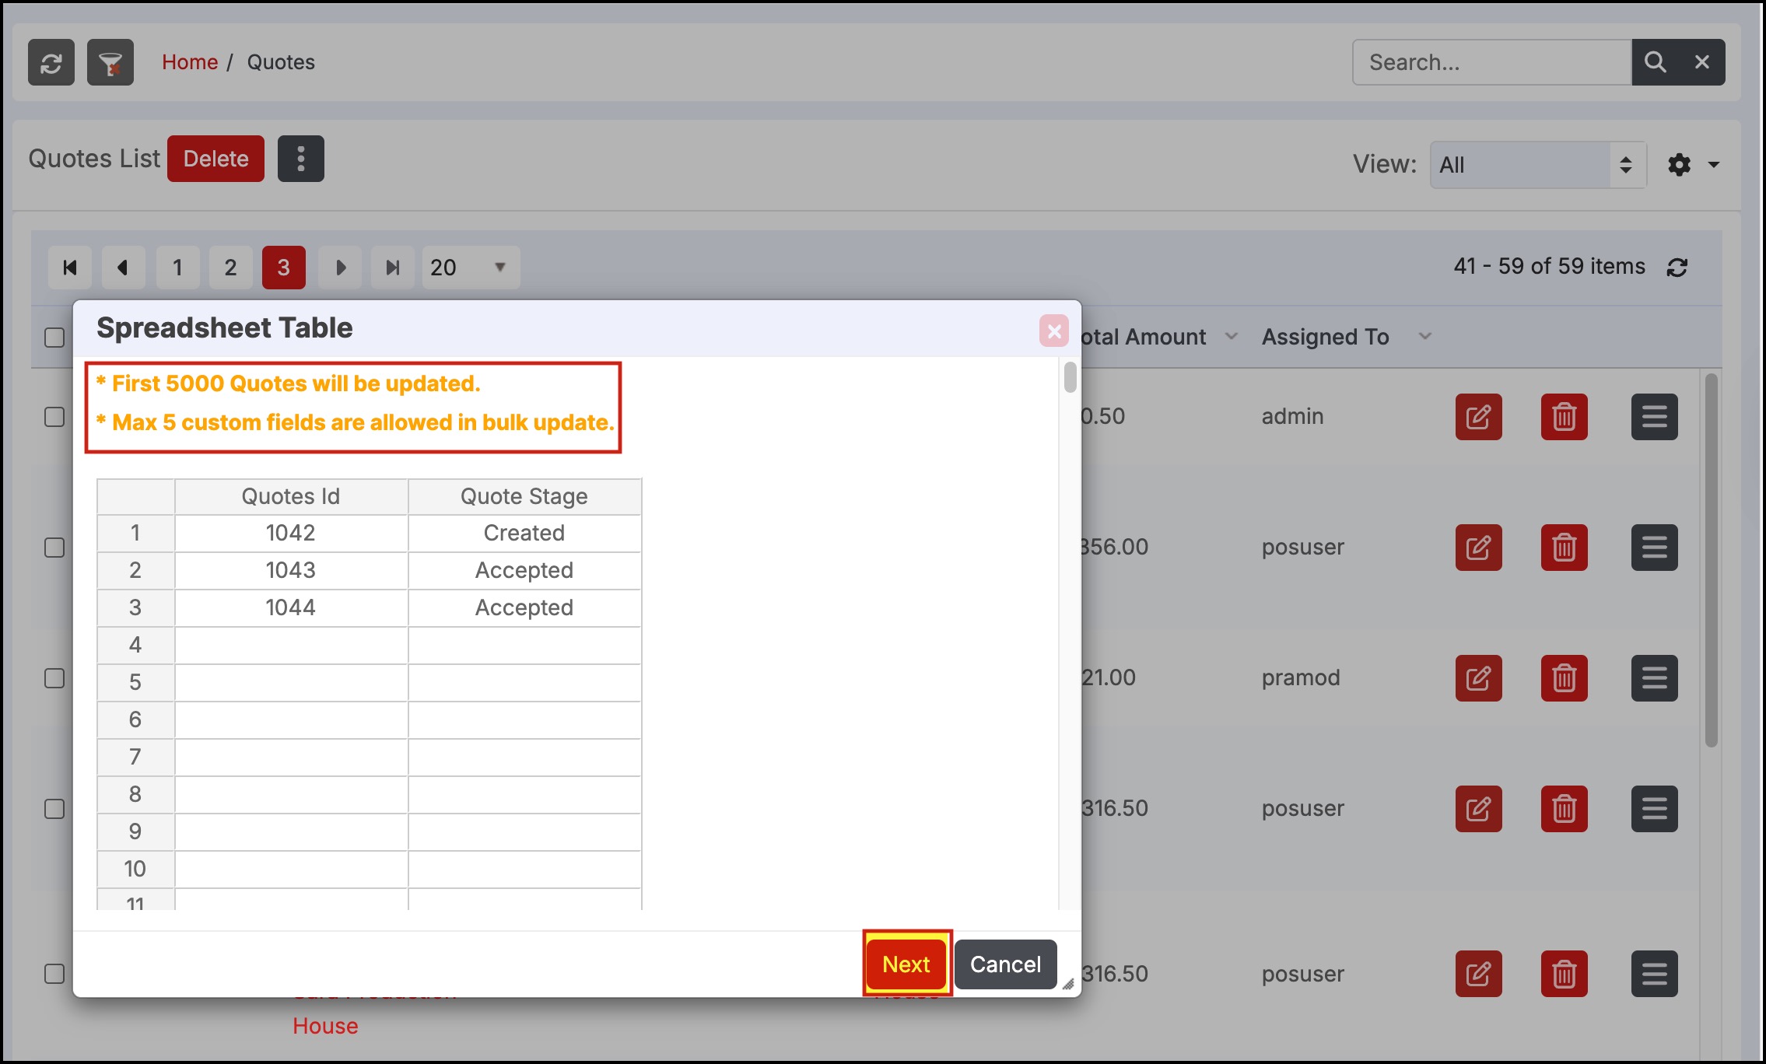Expand the page size dropdown showing 20
Viewport: 1766px width, 1064px height.
tap(470, 268)
